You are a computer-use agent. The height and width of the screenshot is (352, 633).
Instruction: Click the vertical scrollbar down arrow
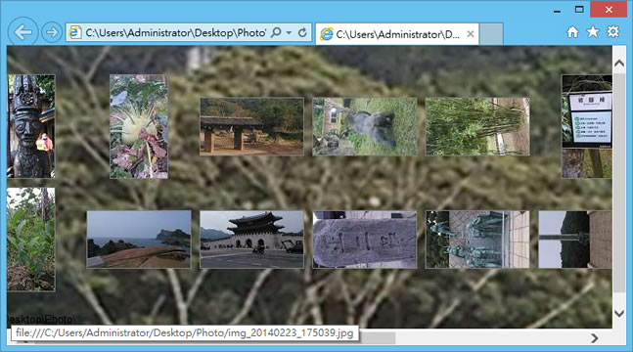pos(619,313)
